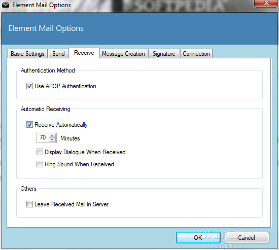Click the Minutes label text
This screenshot has width=279, height=250.
point(70,138)
